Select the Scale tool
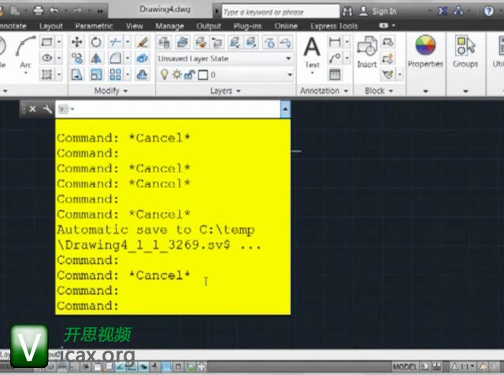The image size is (504, 375). 96,75
